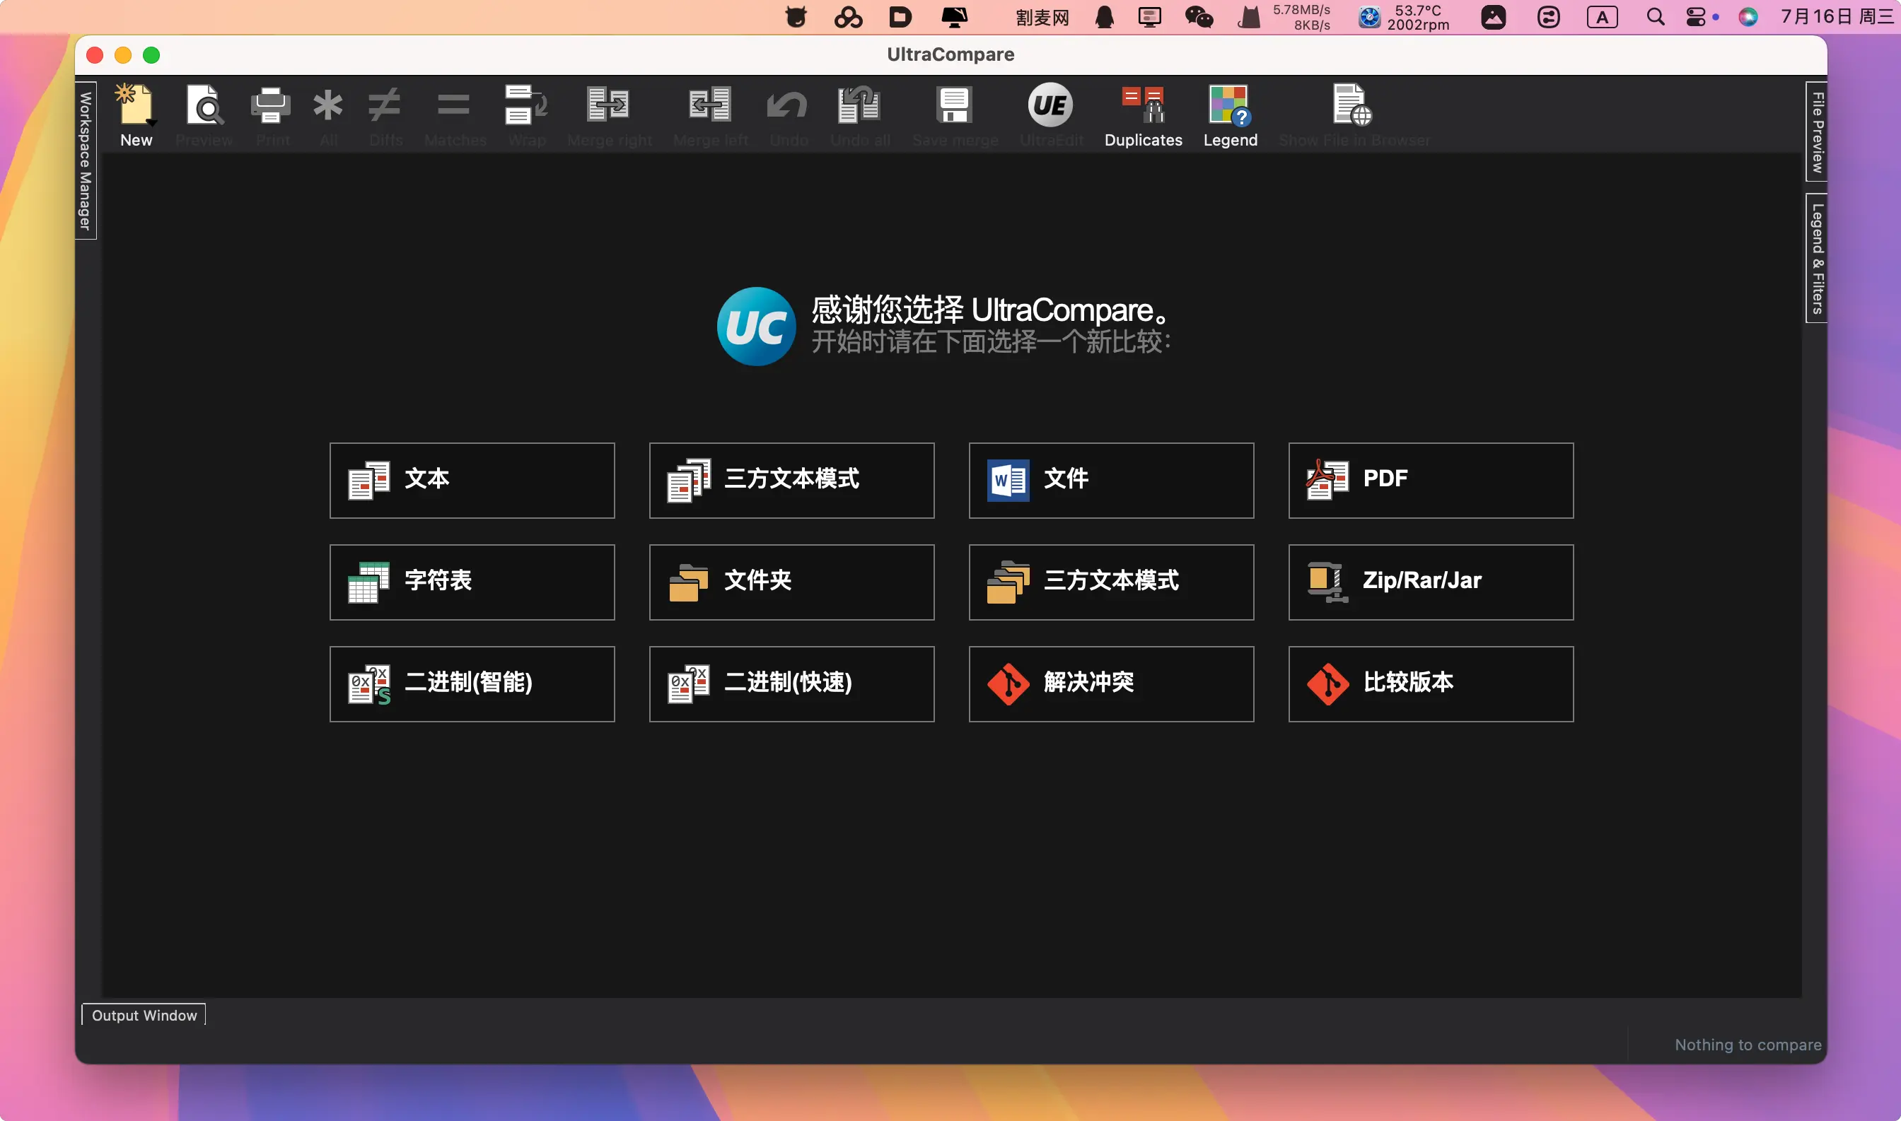Viewport: 1901px width, 1121px height.
Task: Click the Nothing to compare status text
Action: pyautogui.click(x=1748, y=1045)
